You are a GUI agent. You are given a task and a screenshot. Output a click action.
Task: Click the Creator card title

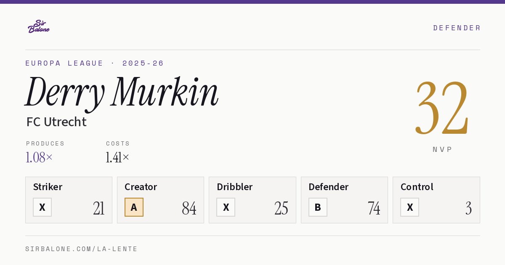point(141,187)
